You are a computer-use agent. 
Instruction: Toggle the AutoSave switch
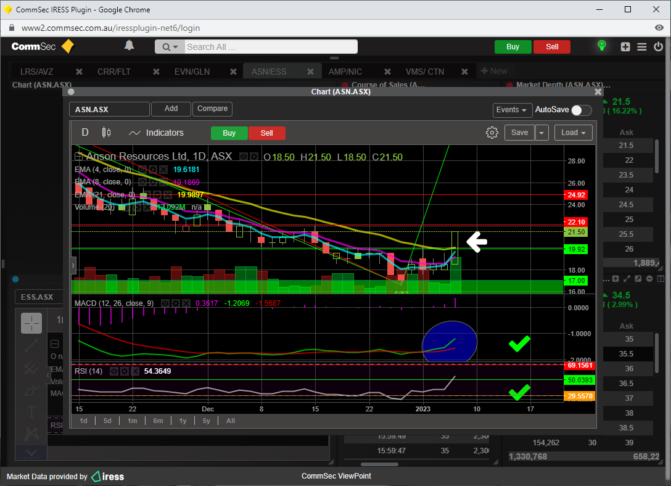tap(581, 110)
